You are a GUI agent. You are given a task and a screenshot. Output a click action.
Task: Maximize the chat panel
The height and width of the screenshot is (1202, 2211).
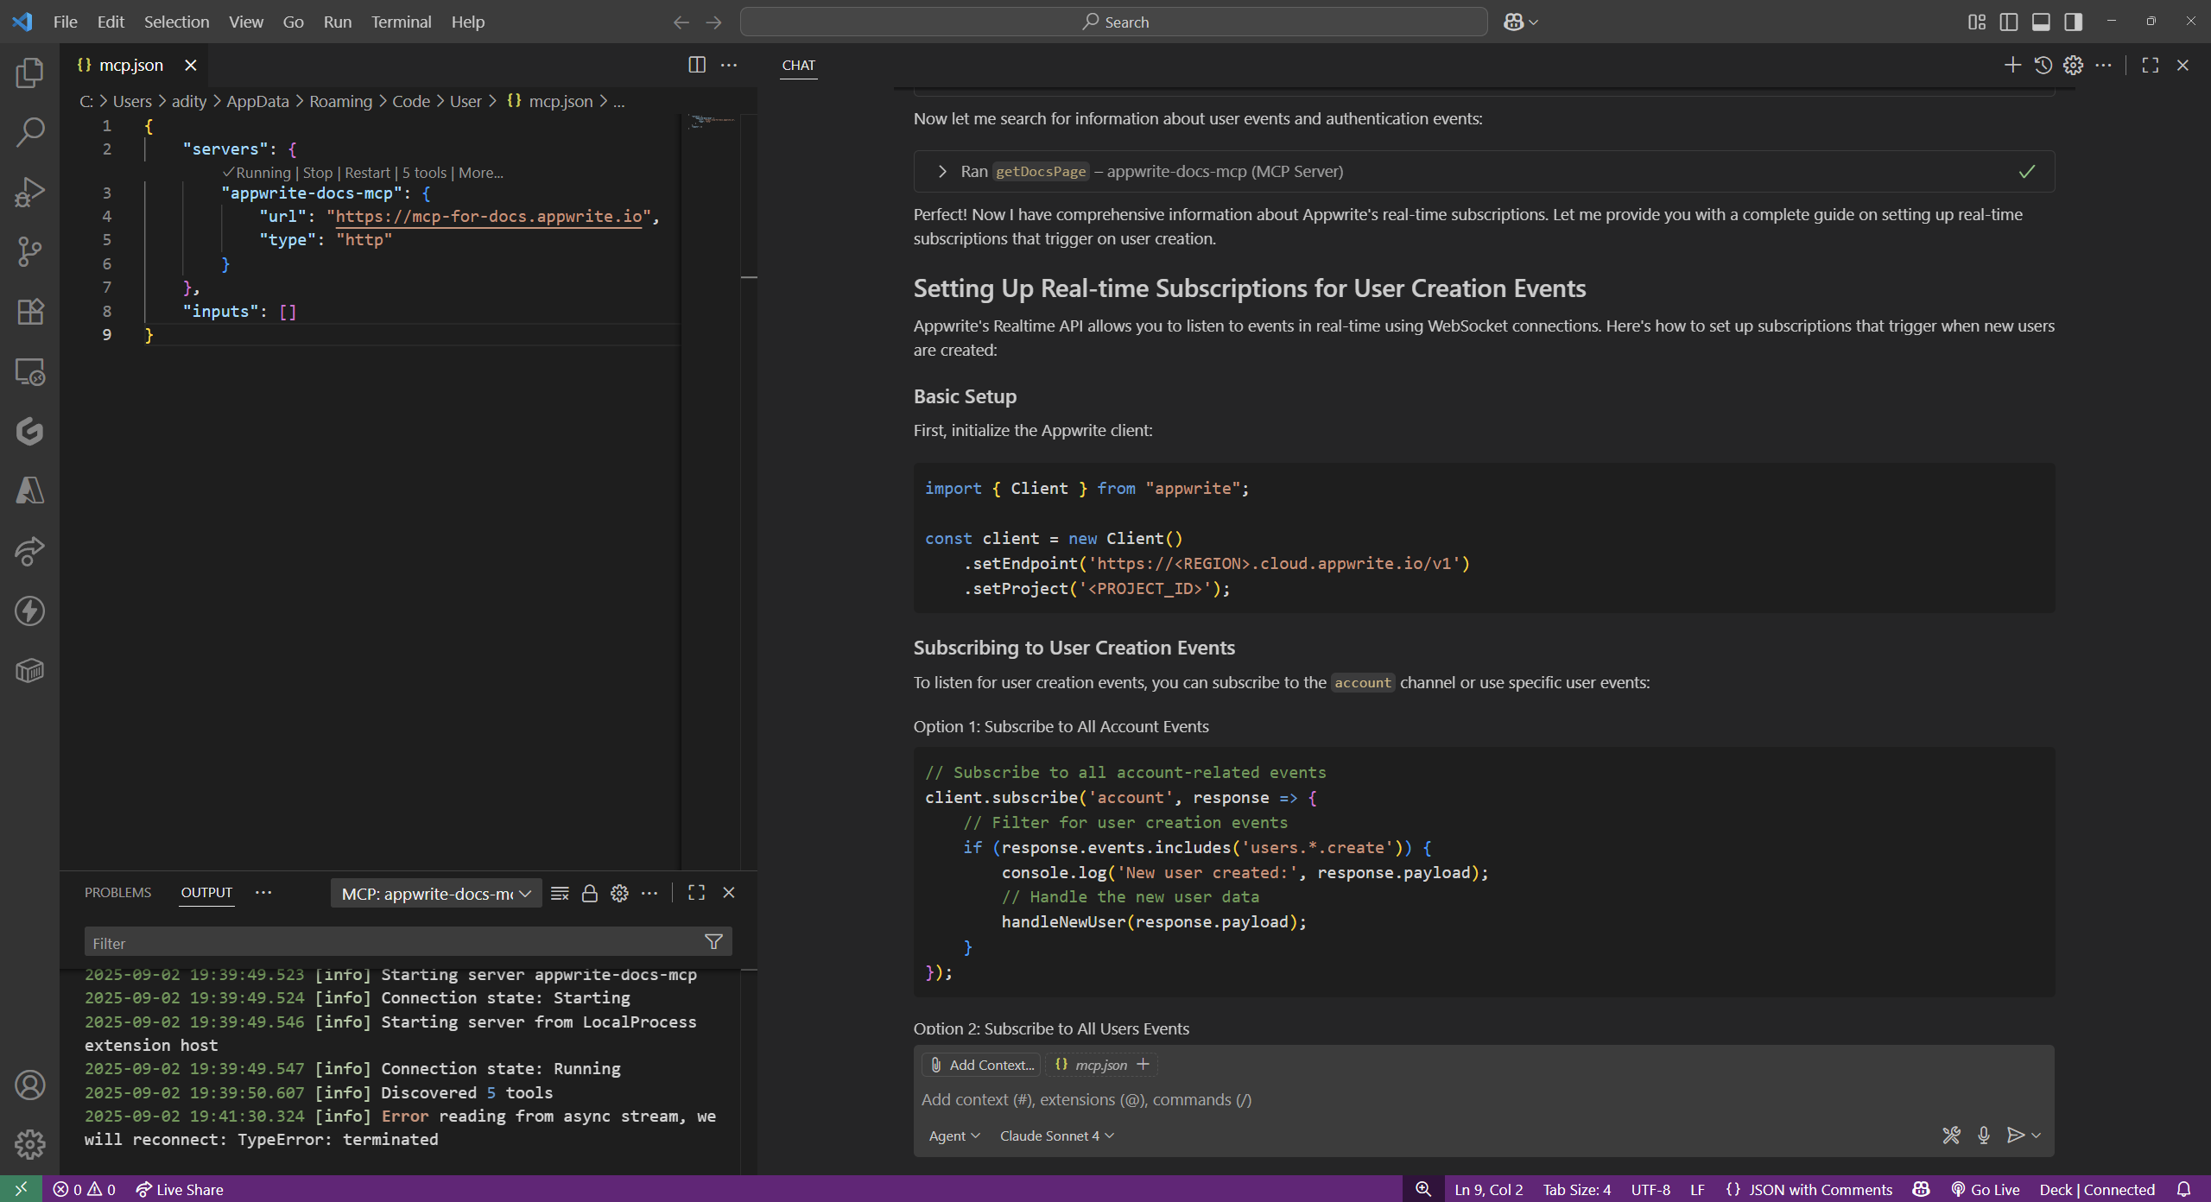(2151, 65)
